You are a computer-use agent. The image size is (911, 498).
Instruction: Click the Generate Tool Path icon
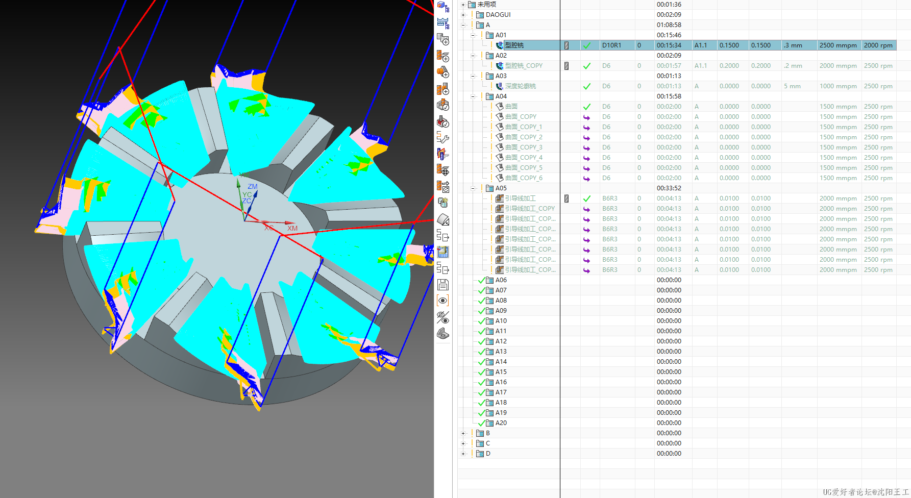[x=443, y=154]
